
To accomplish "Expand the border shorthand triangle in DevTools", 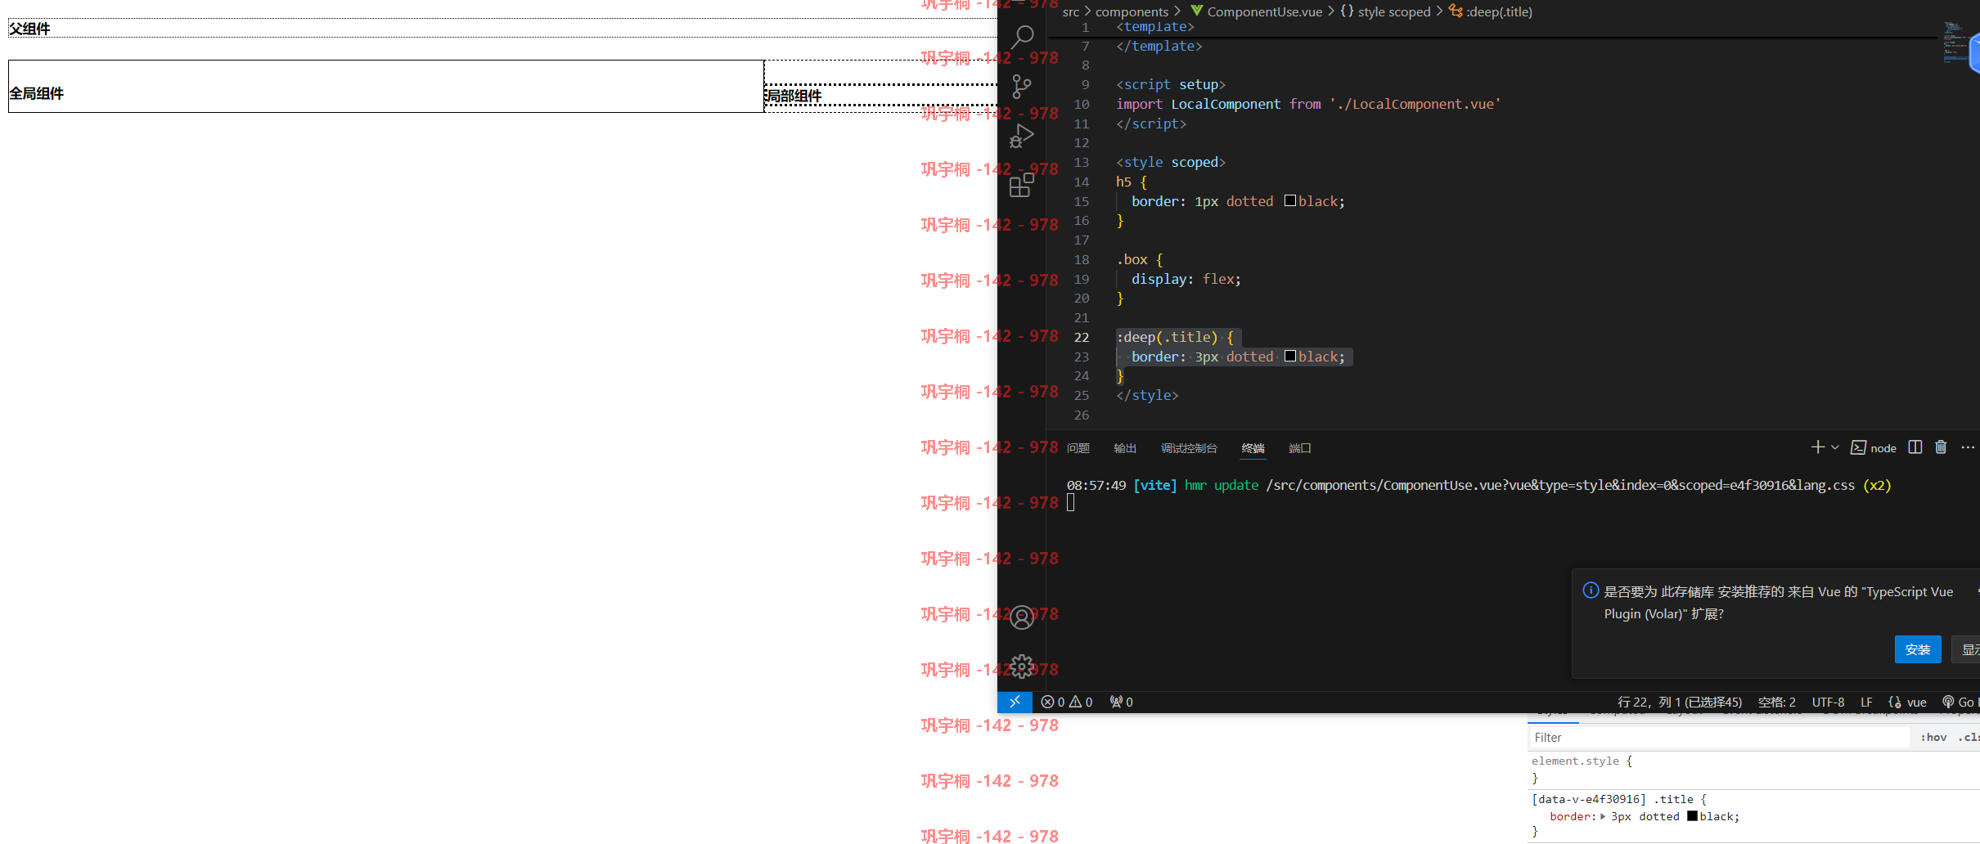I will coord(1603,816).
